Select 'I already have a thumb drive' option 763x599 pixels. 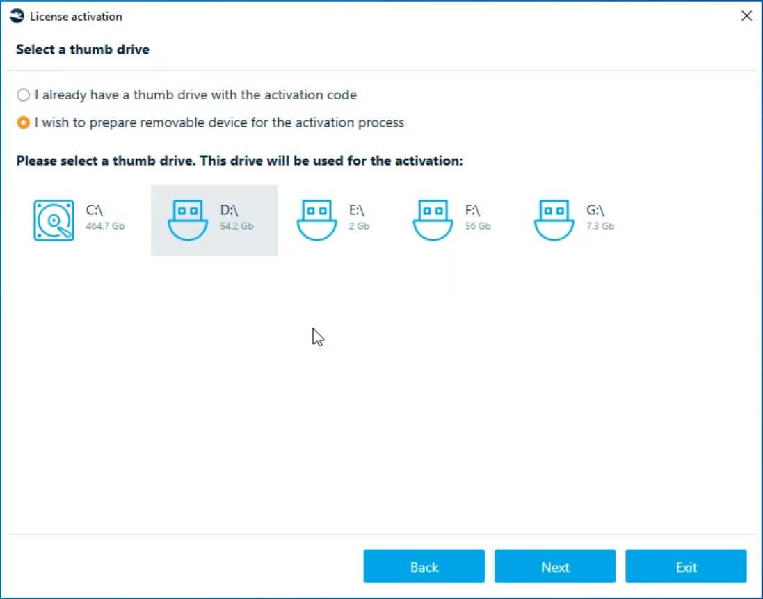tap(187, 95)
